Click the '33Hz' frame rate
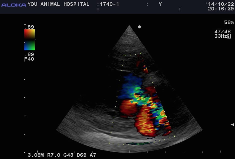235x159 pixels. tap(221, 36)
